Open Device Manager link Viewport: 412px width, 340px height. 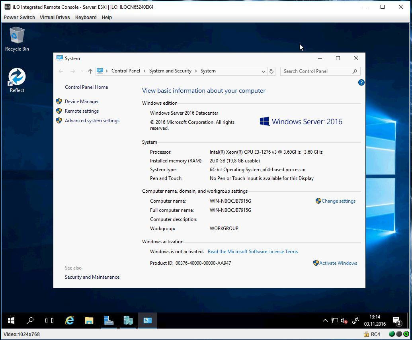[x=82, y=102]
